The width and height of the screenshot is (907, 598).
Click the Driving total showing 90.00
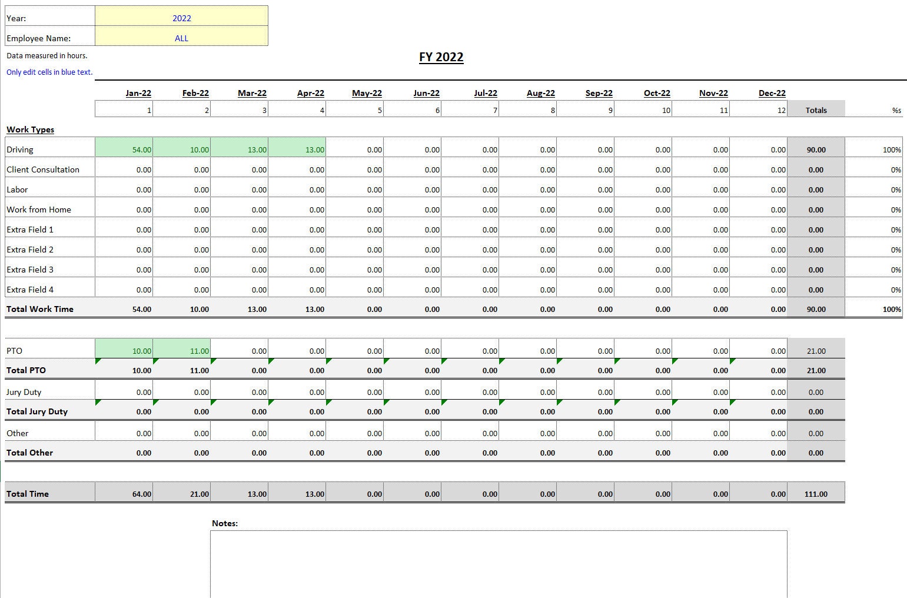(815, 149)
